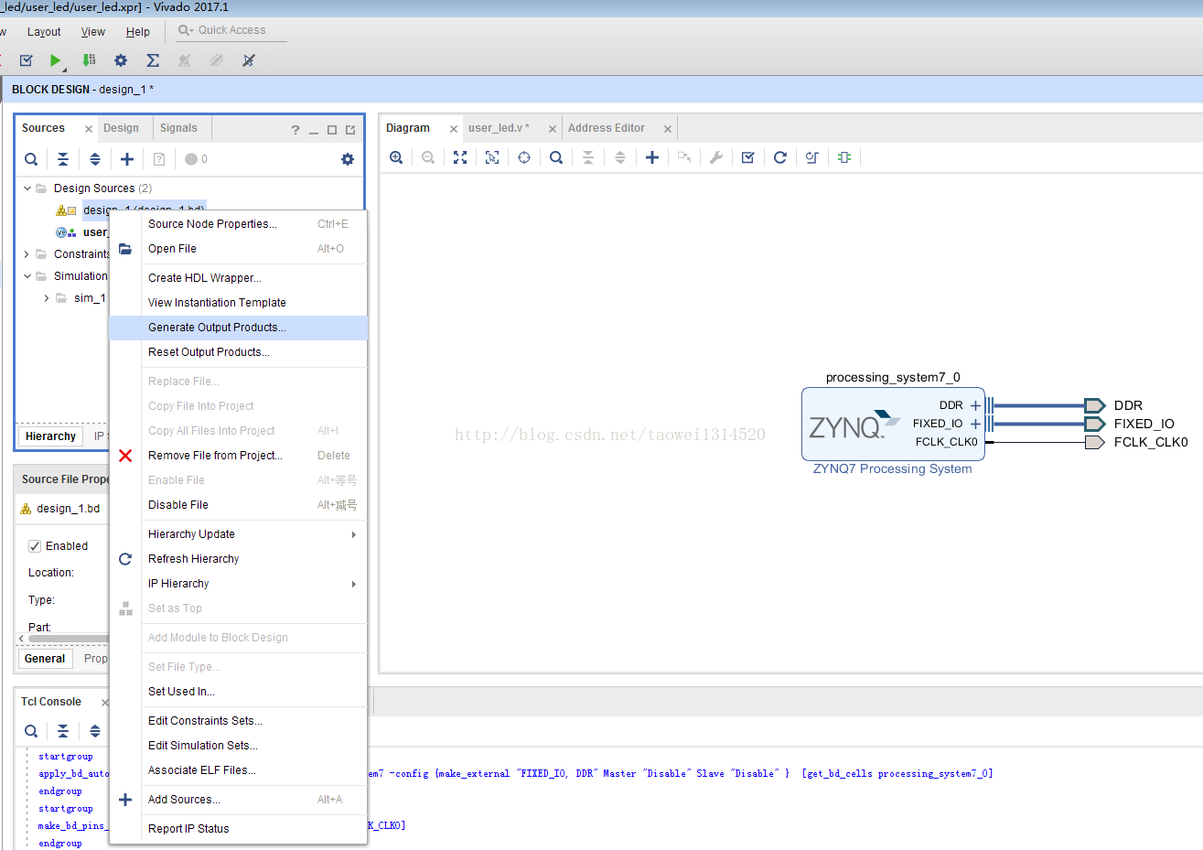Open the Address Editor tab
Image resolution: width=1203 pixels, height=850 pixels.
point(607,128)
